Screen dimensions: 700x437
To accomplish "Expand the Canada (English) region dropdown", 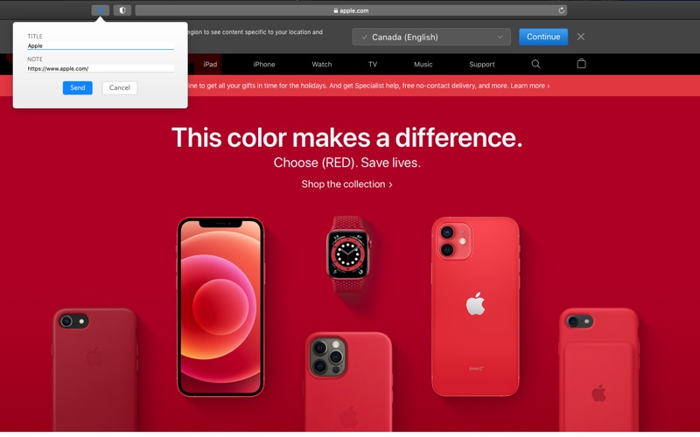I will (x=431, y=37).
